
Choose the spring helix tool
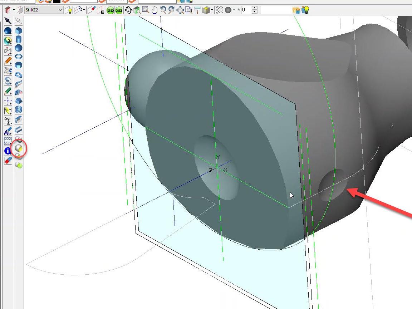tap(19, 110)
